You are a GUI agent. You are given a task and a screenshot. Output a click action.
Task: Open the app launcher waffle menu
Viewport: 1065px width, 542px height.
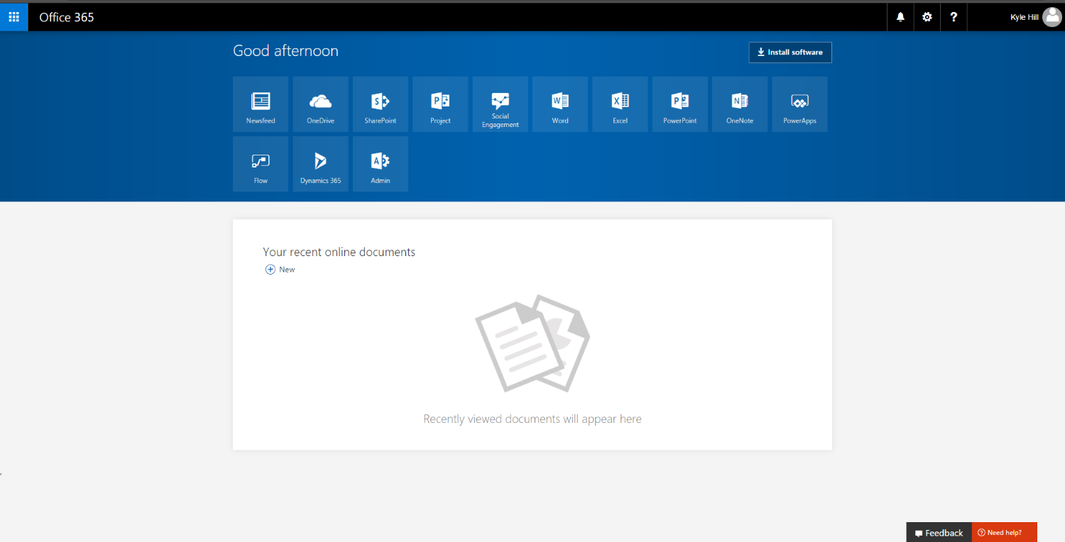coord(14,17)
